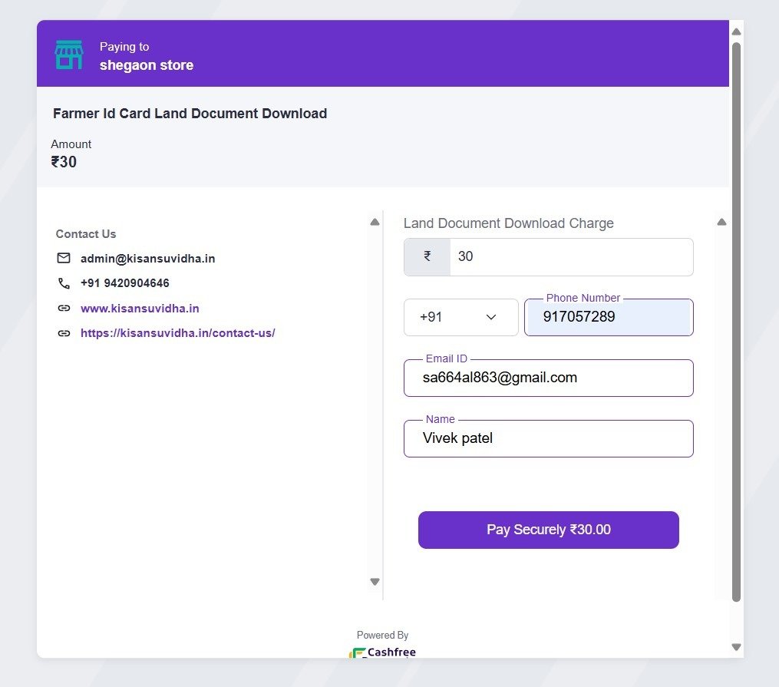
Task: Open the +91 country code dropdown
Action: [x=460, y=317]
